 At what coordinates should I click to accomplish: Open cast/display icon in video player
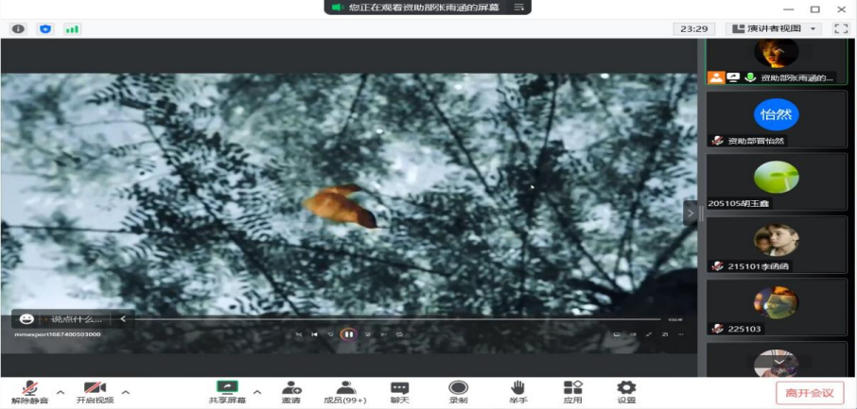coord(617,334)
